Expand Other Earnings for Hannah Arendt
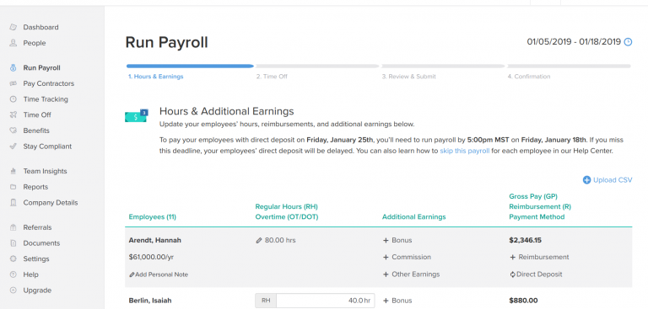Image resolution: width=648 pixels, height=309 pixels. (411, 274)
